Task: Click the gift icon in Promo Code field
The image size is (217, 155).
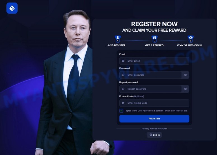Action: click(123, 103)
